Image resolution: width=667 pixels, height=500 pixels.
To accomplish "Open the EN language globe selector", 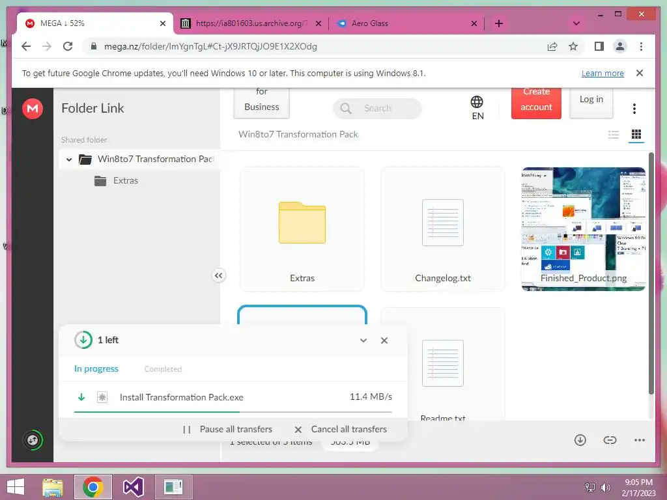I will click(x=477, y=107).
